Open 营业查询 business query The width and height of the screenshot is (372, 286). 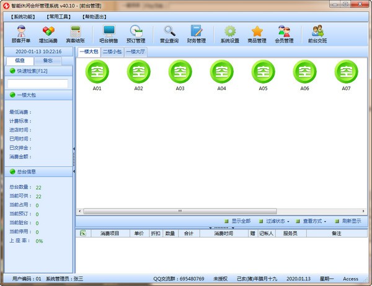(169, 33)
